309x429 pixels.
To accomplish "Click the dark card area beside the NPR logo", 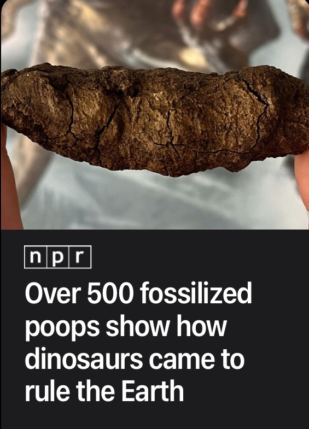I will [x=200, y=257].
